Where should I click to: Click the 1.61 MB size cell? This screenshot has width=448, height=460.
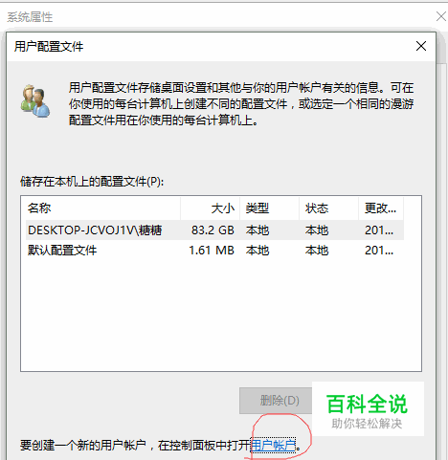(x=212, y=251)
